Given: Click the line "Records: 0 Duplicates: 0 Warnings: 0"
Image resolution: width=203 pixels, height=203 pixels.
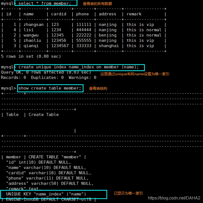Looking at the screenshot, I should pos(49,78).
